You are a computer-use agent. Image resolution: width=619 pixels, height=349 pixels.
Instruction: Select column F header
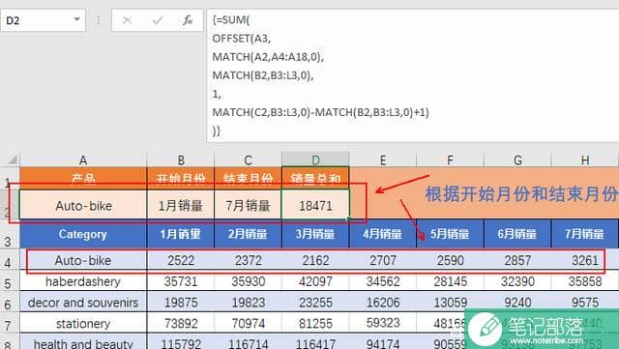click(x=450, y=160)
